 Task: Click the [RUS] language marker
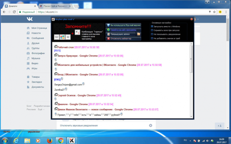click(57, 50)
